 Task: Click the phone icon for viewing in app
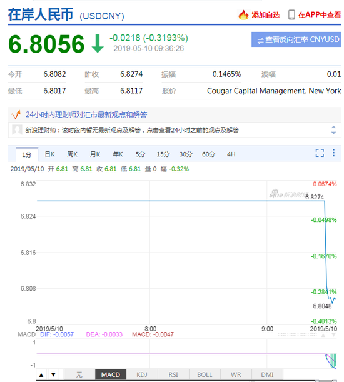pos(291,15)
